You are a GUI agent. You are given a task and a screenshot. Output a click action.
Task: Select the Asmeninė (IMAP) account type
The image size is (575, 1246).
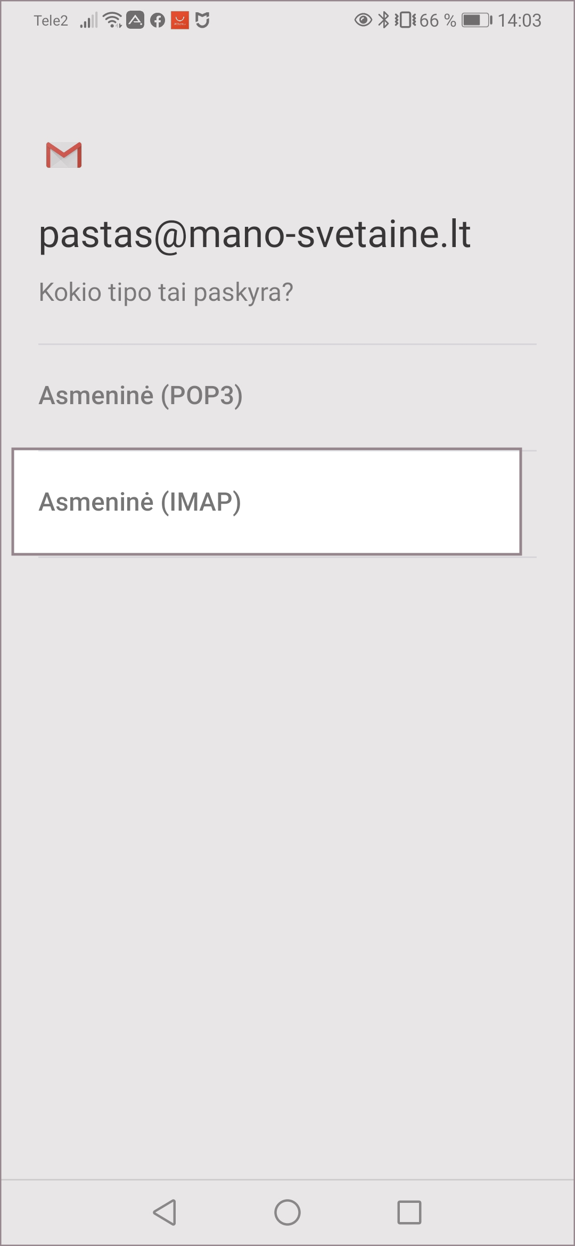pos(266,502)
